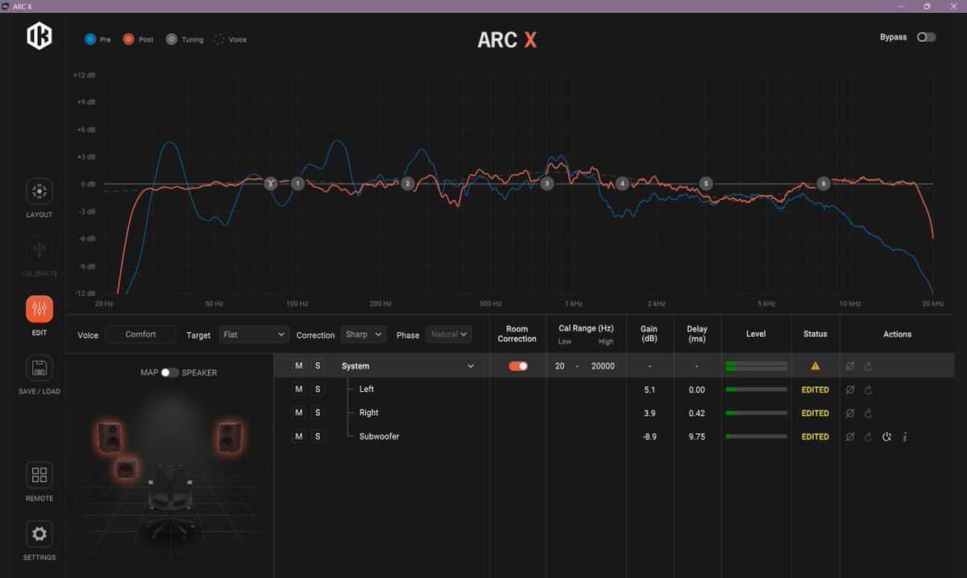Open the Subwoofer info icon
This screenshot has width=967, height=578.
pos(905,437)
